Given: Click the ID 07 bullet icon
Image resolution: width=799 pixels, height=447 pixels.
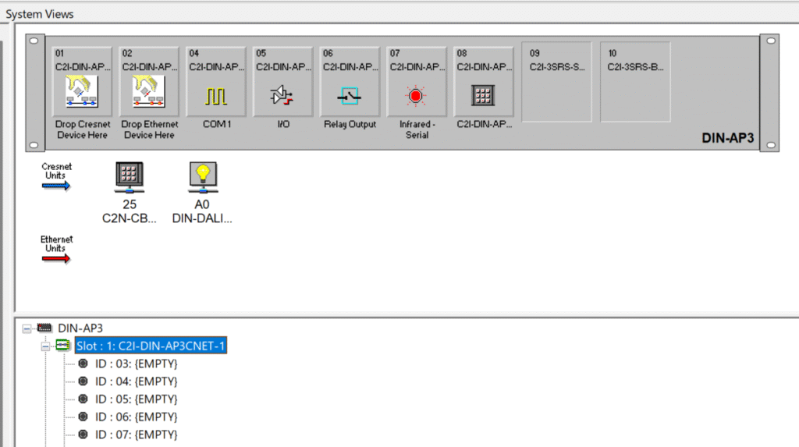Looking at the screenshot, I should pos(83,435).
